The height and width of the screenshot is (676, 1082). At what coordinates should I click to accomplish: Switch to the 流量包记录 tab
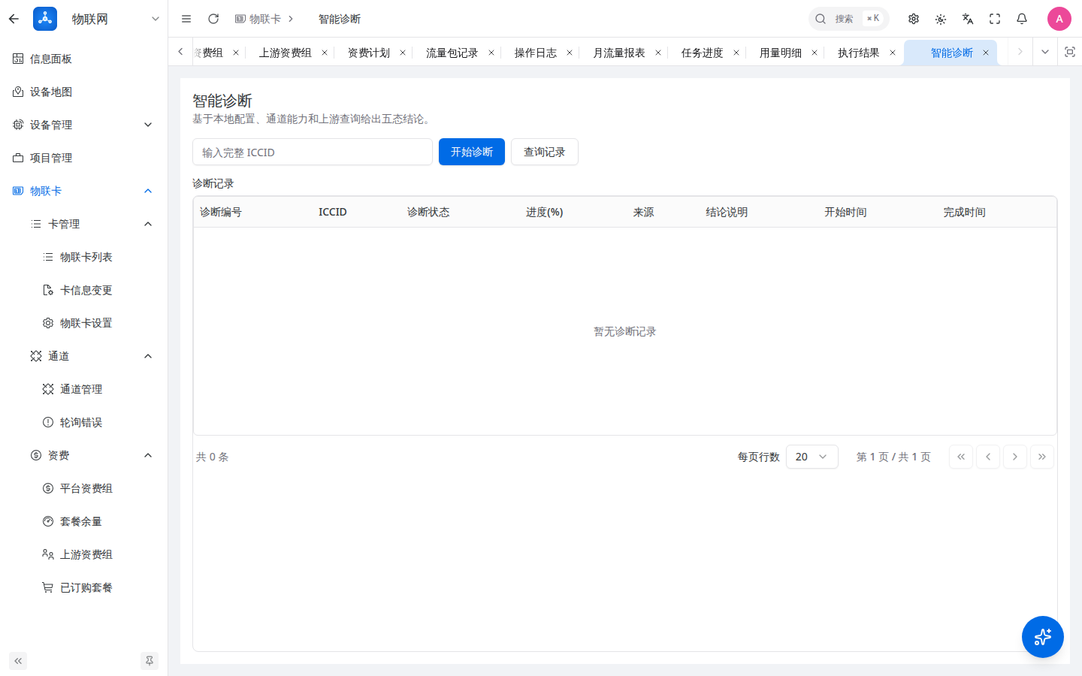452,53
